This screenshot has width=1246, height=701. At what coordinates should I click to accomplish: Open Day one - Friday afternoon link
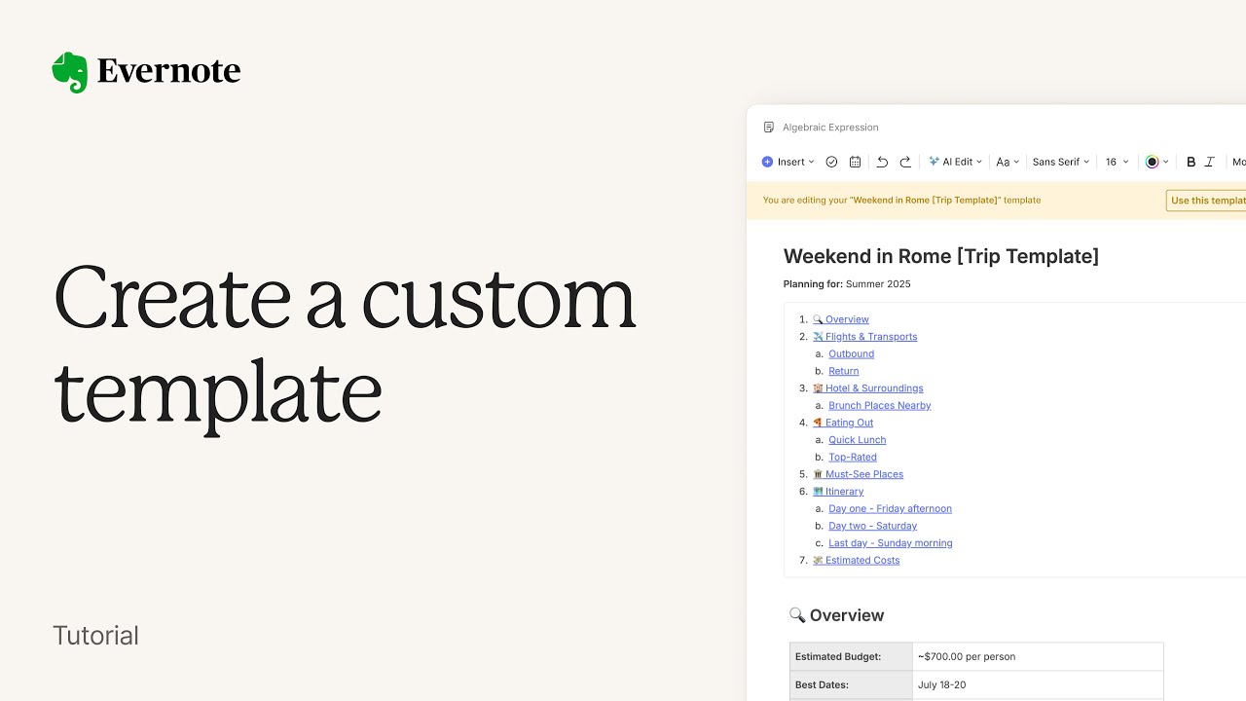coord(891,508)
